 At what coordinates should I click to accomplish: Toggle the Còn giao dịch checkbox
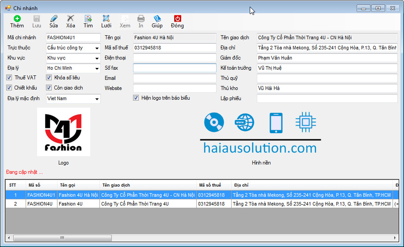pos(49,88)
